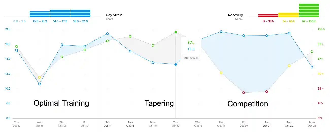The height and width of the screenshot is (132, 330).
Task: Click the 18.0 – 21.0 strain legend bar
Action: pos(80,13)
